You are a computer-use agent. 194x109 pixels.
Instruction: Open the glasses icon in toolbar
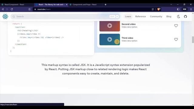[x=185, y=9]
